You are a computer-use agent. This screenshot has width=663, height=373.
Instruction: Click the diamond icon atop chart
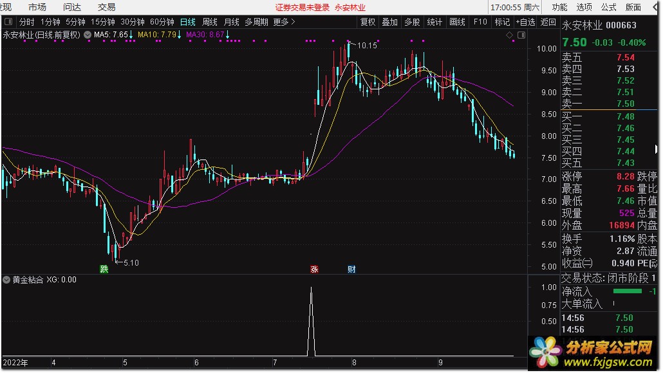pos(510,35)
